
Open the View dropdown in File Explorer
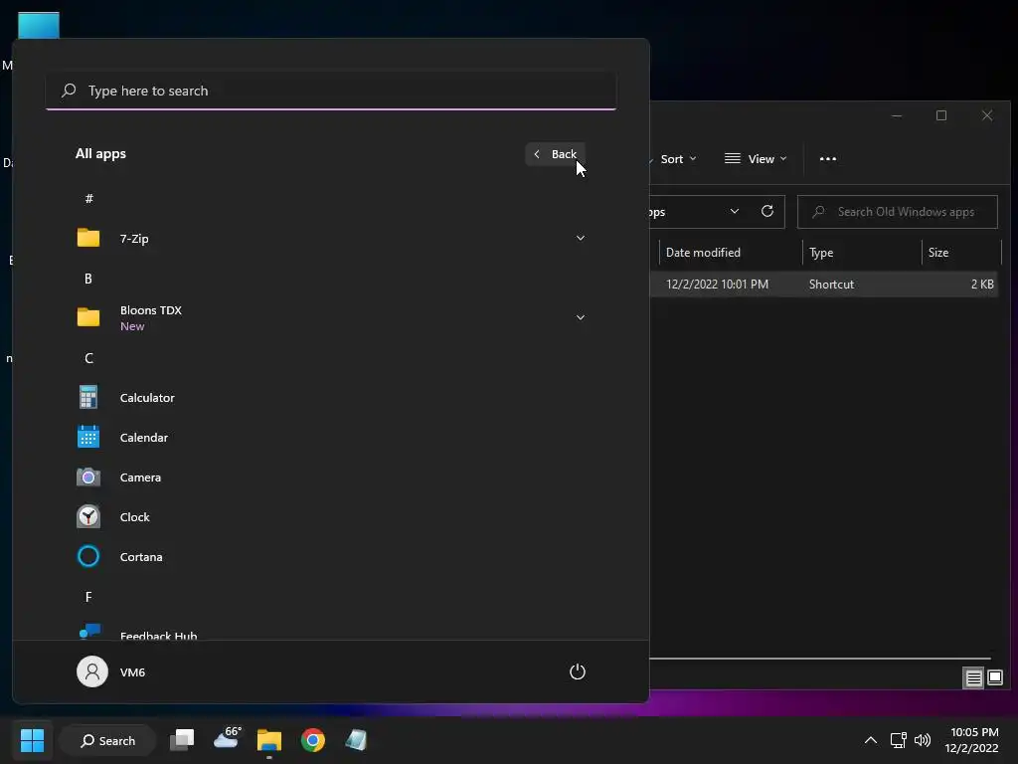(756, 158)
